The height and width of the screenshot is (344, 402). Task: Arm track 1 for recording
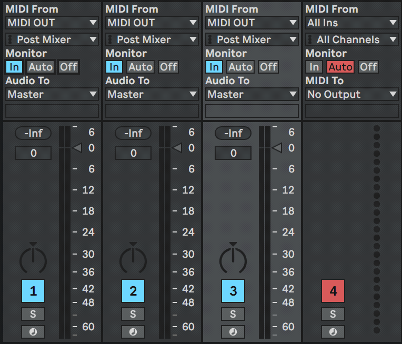[x=33, y=332]
